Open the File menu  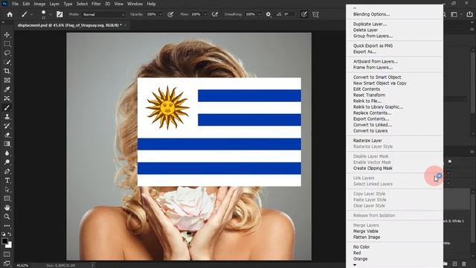(15, 4)
